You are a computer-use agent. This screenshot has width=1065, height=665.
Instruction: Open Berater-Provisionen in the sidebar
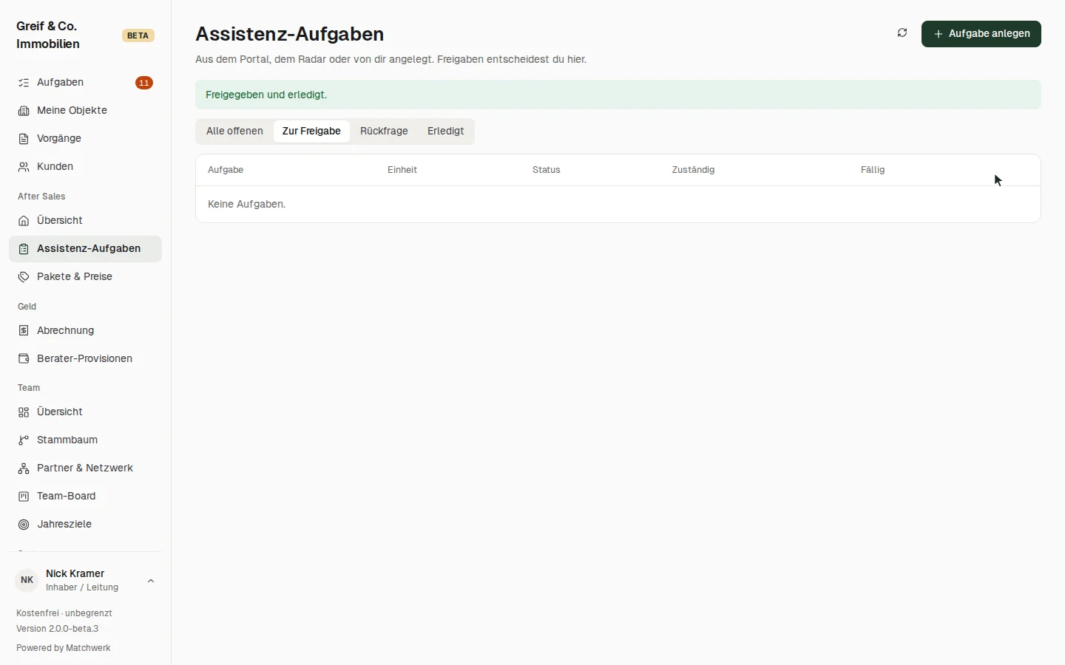[85, 359]
